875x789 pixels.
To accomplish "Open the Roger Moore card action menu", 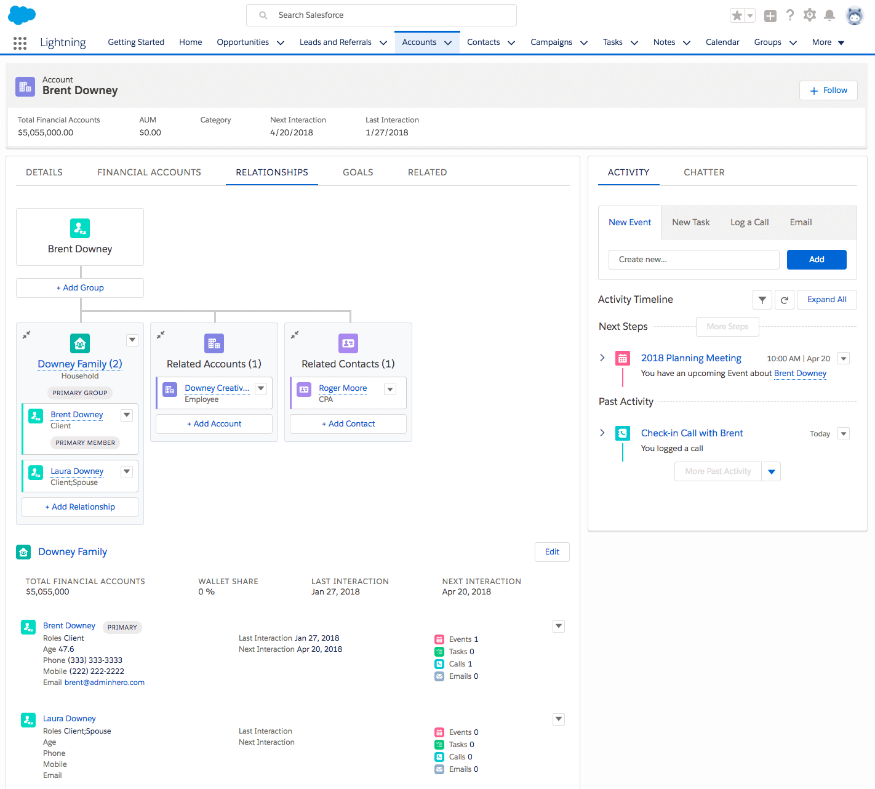I will [390, 389].
